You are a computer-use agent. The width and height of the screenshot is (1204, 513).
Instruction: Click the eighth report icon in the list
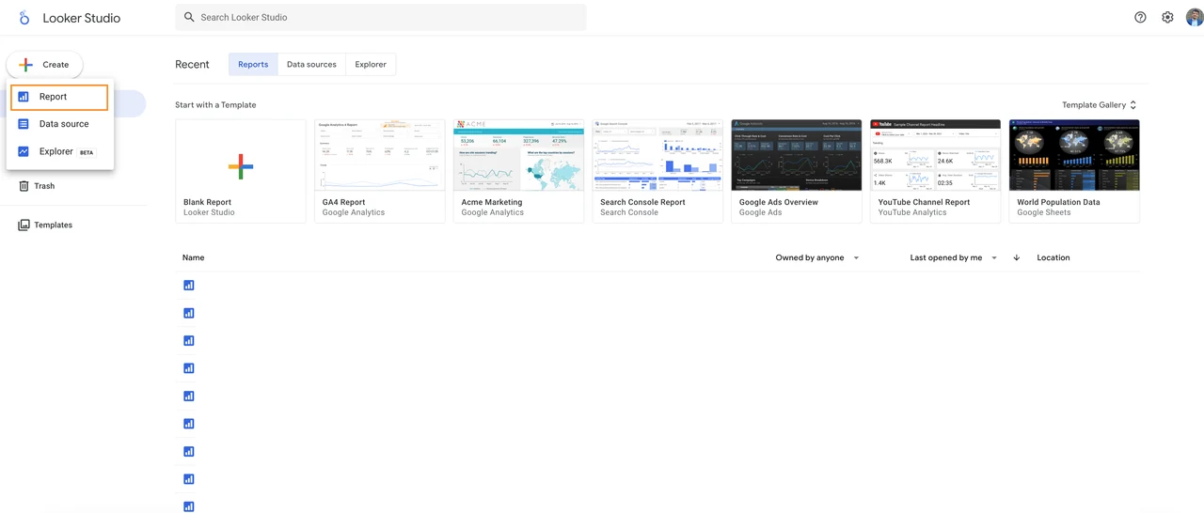189,479
